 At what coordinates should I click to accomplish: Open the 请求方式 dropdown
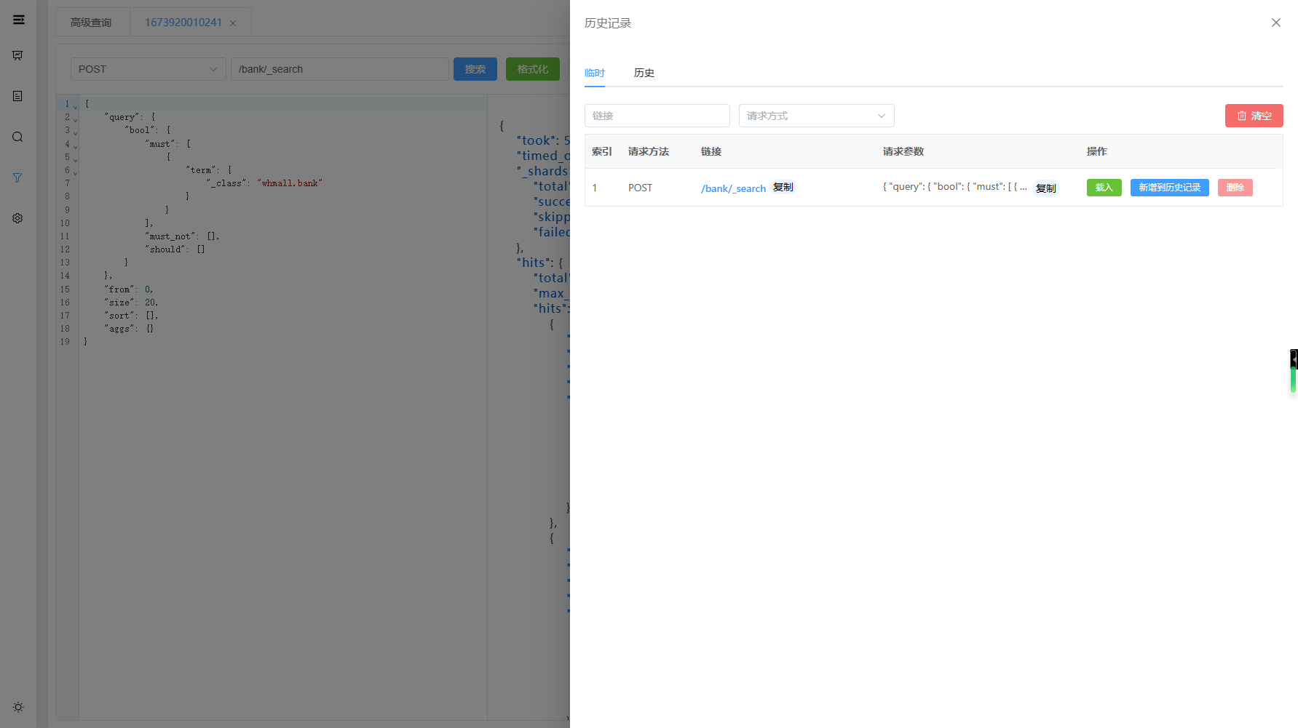tap(817, 116)
